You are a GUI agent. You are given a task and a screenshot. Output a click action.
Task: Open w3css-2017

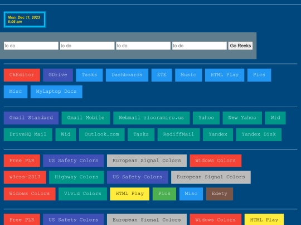click(25, 177)
